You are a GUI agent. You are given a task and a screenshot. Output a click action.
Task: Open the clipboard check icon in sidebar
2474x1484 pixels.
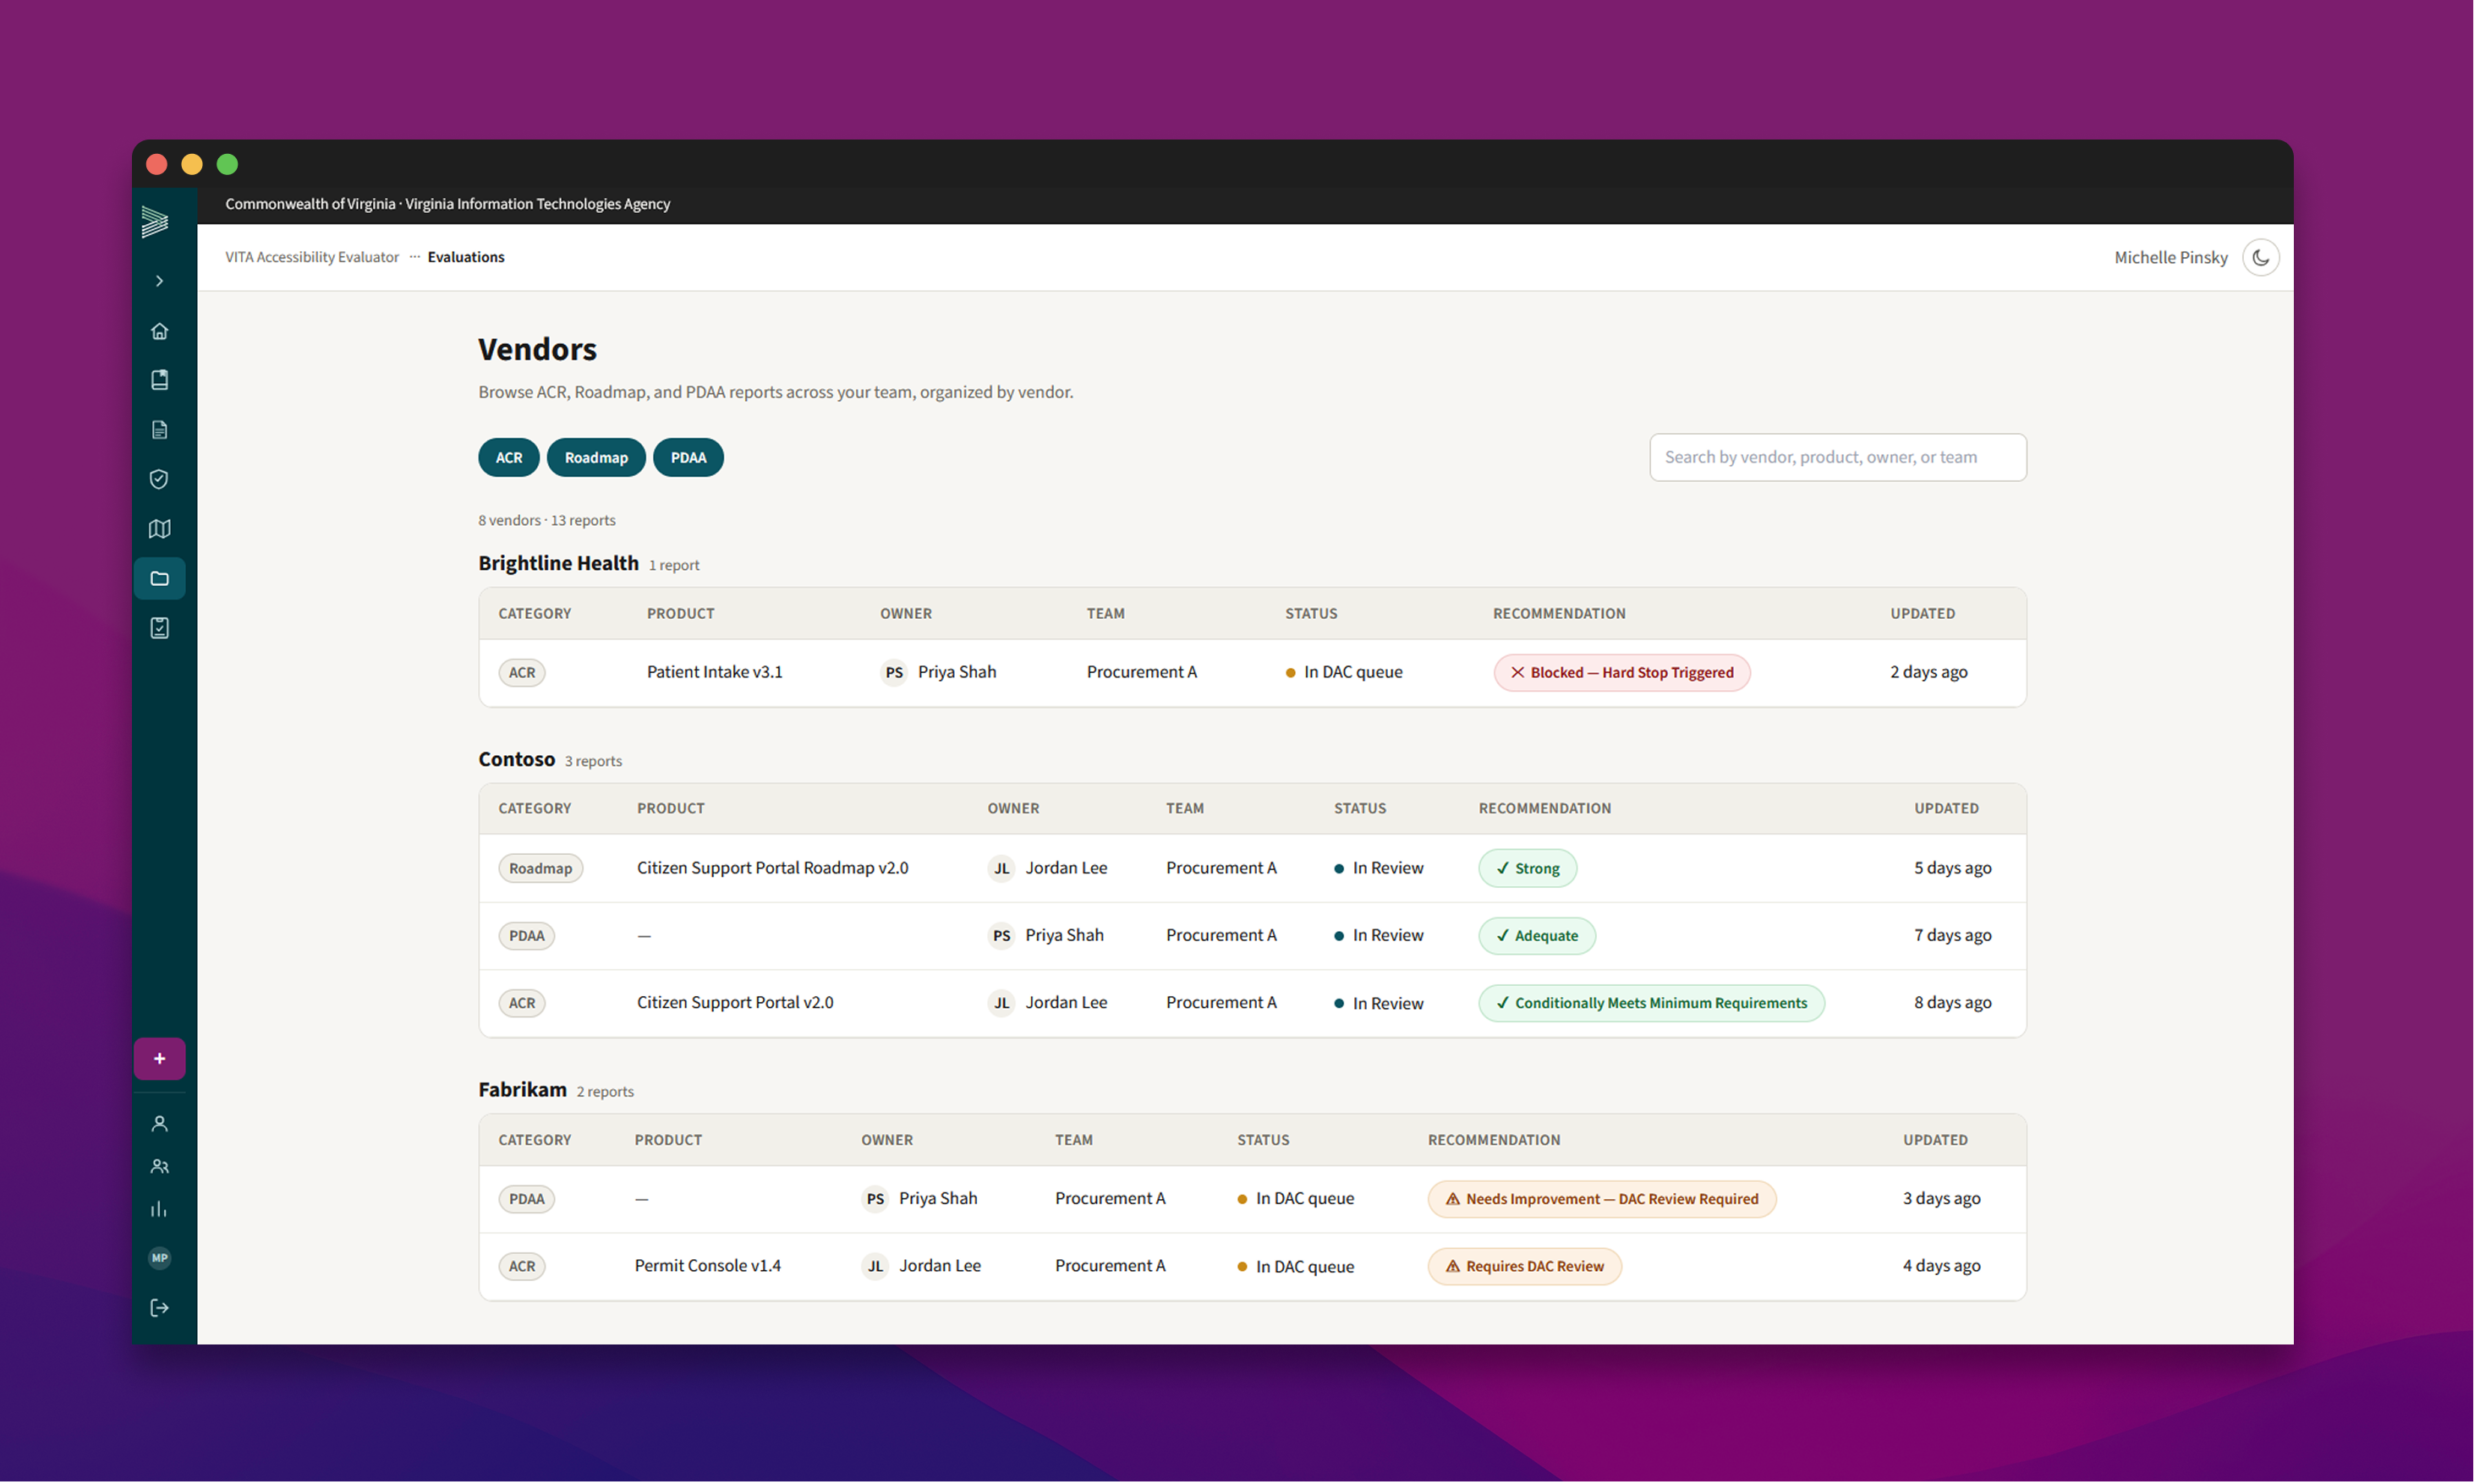coord(159,628)
